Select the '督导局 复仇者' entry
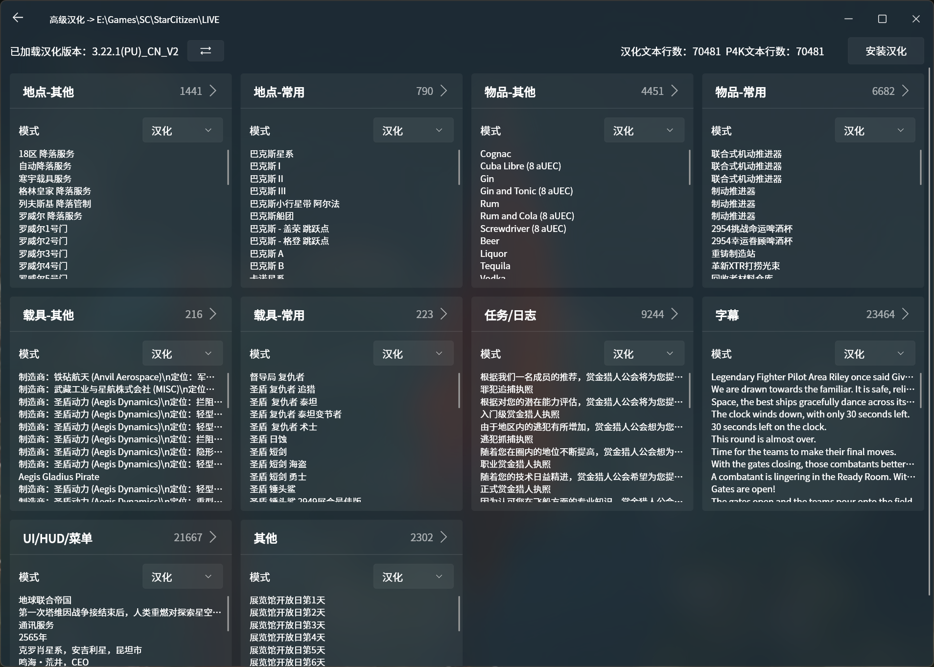Viewport: 934px width, 667px height. (x=277, y=377)
